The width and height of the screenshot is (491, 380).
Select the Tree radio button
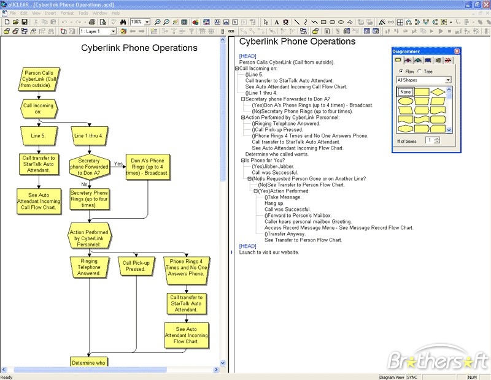pyautogui.click(x=421, y=71)
